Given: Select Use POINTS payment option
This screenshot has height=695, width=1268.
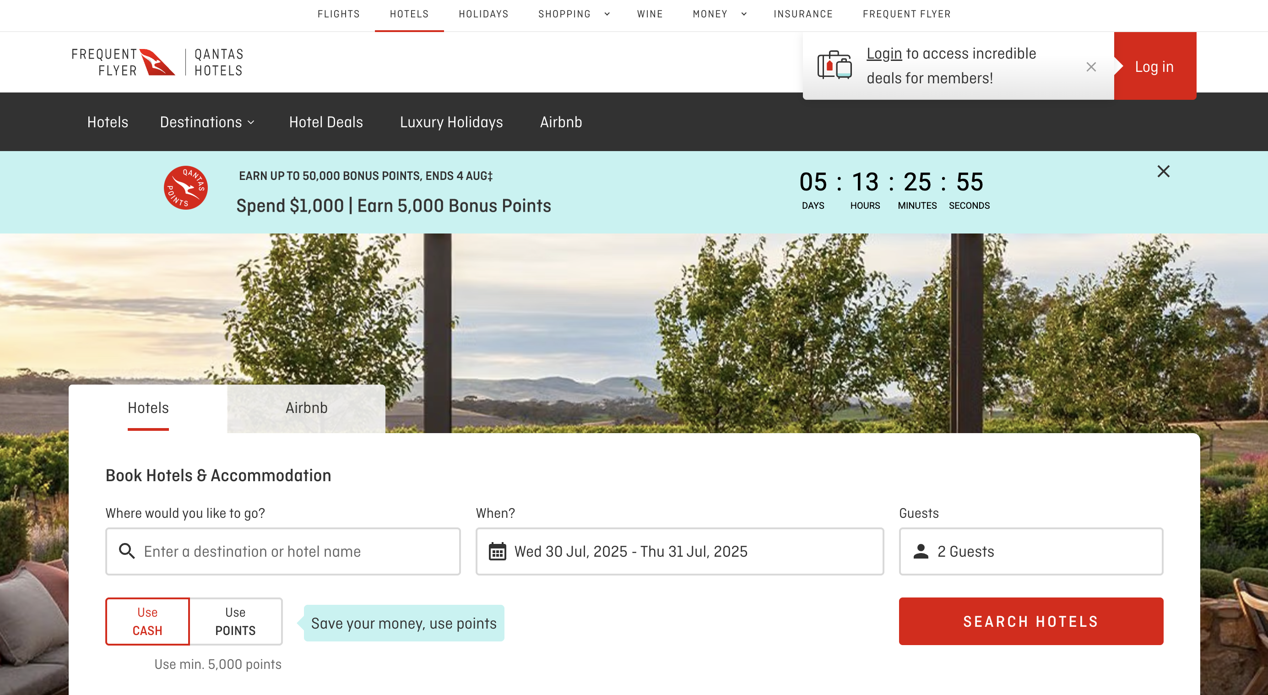Looking at the screenshot, I should (x=235, y=621).
